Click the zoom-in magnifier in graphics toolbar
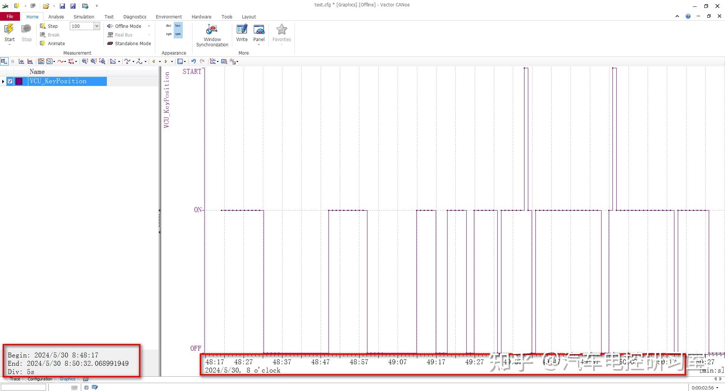Viewport: 725px width, 391px height. click(94, 61)
